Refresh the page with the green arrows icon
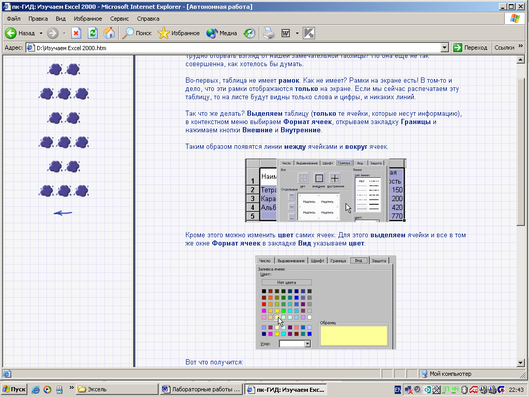 click(x=93, y=33)
